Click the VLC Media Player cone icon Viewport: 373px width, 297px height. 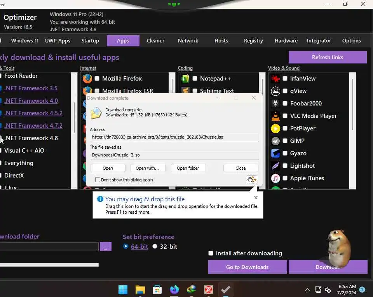coord(275,116)
